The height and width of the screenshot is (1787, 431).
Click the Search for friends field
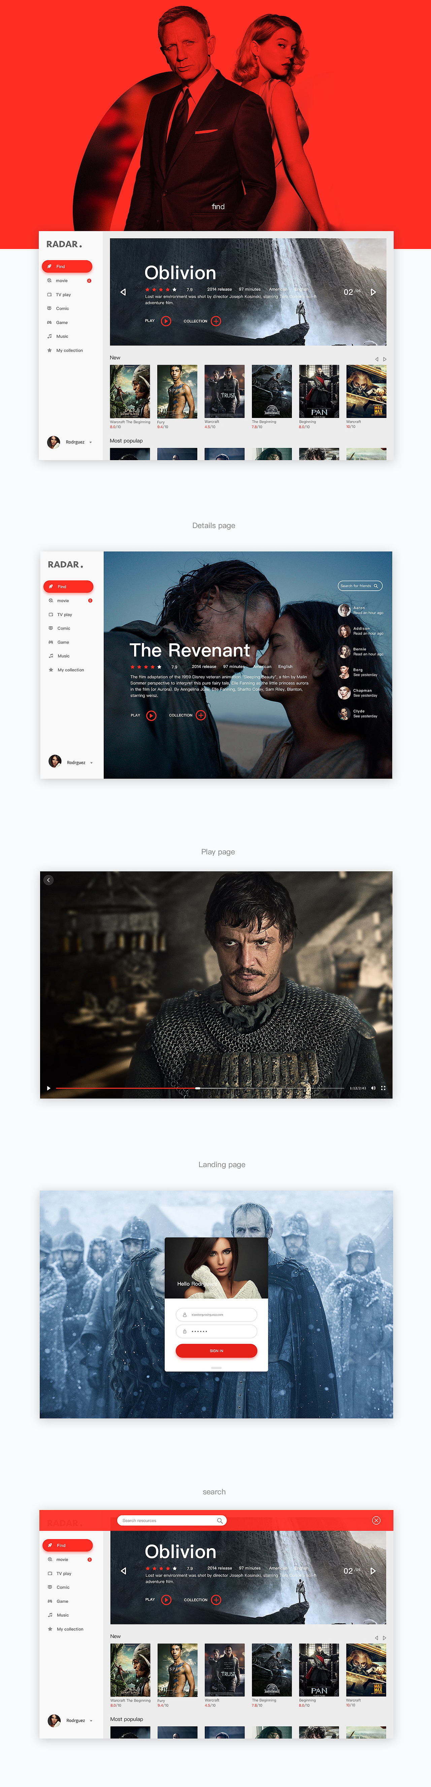coord(360,586)
